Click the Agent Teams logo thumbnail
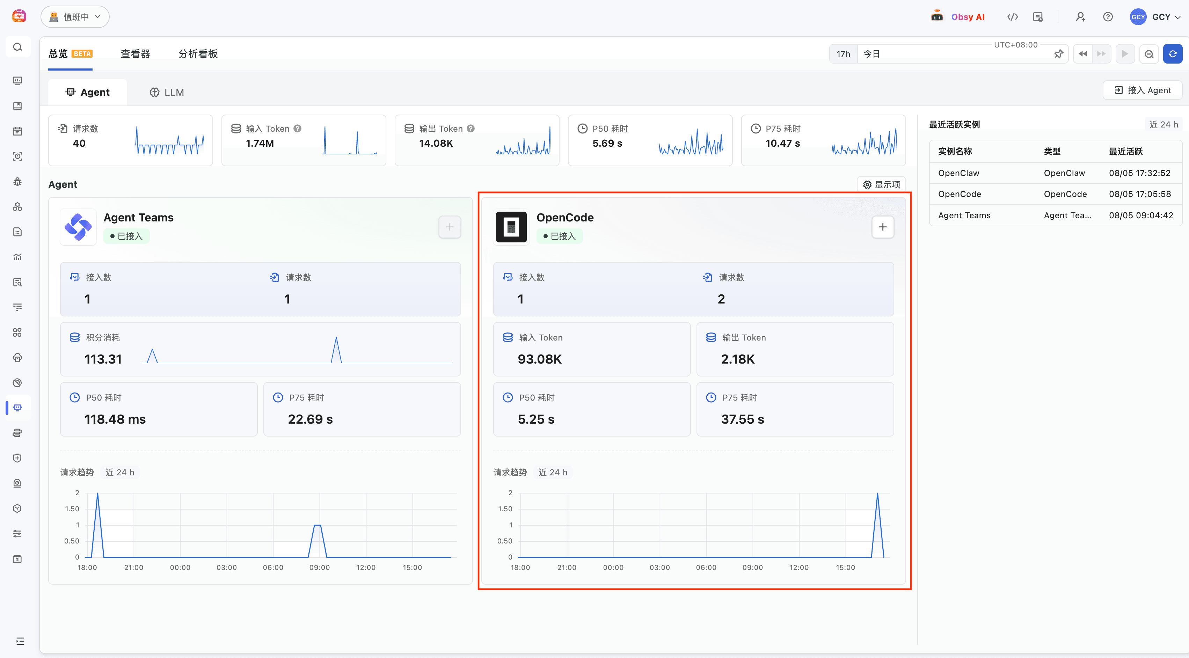 [x=78, y=227]
